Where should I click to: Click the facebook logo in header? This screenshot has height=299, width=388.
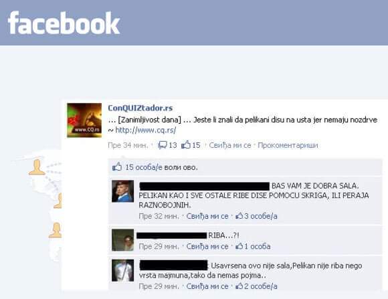tap(64, 23)
